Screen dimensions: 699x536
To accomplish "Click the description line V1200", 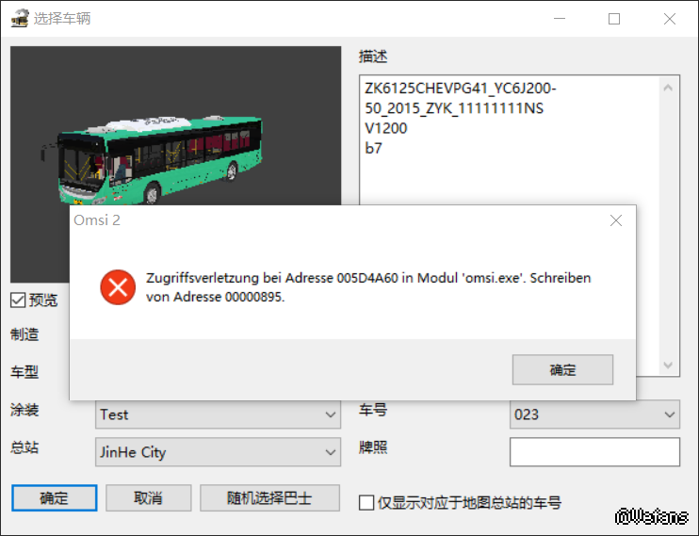I will 386,128.
